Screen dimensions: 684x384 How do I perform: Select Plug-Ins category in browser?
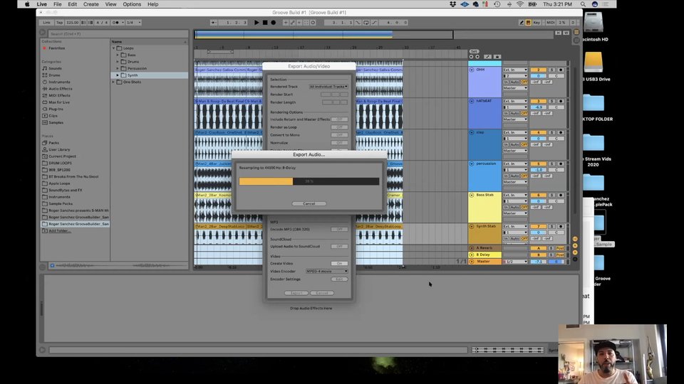coord(56,109)
